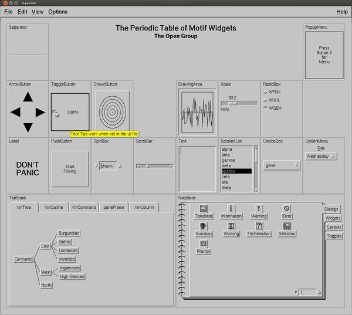
Task: Open the gimel combo box dropdown
Action: point(296,165)
